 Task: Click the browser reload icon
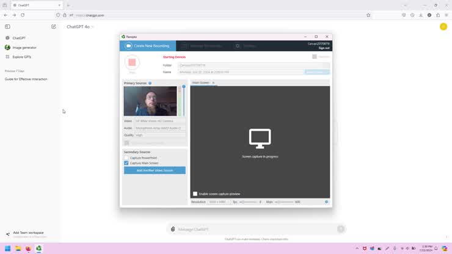coord(23,15)
